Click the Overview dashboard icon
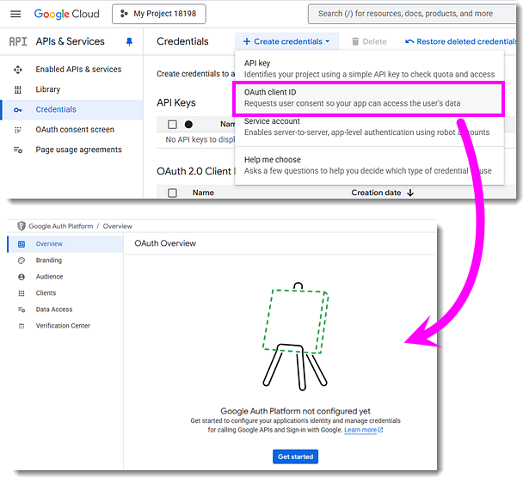The width and height of the screenshot is (523, 478). click(x=22, y=244)
